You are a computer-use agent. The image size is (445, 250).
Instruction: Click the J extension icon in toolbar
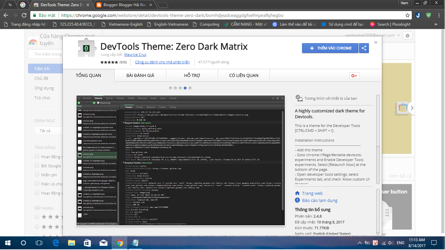click(x=418, y=15)
